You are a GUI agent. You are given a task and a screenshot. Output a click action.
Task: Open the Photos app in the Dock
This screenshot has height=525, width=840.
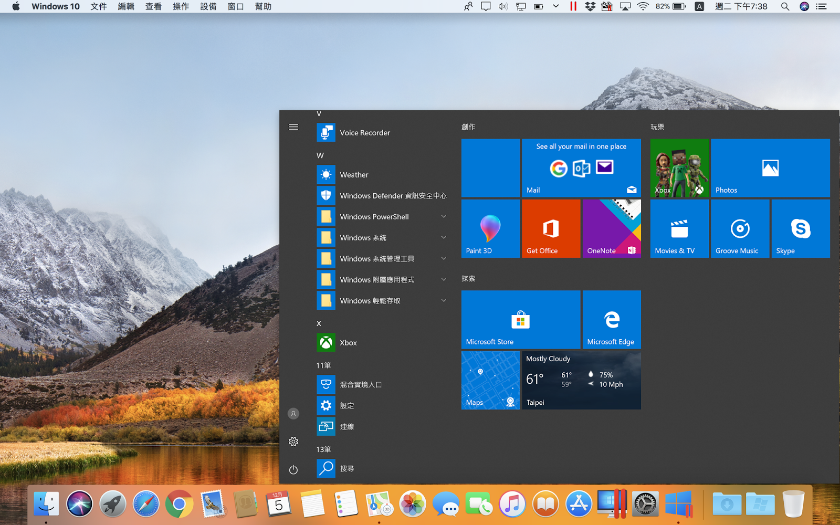(x=413, y=505)
